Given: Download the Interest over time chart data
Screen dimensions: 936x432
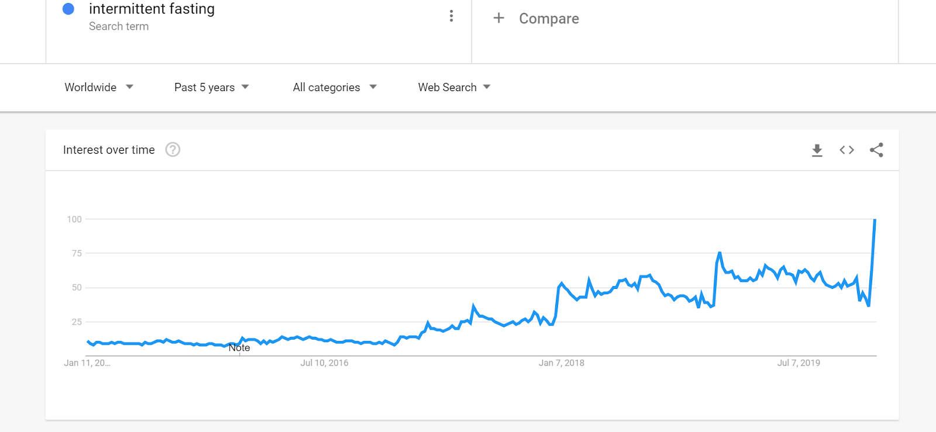Looking at the screenshot, I should 817,151.
